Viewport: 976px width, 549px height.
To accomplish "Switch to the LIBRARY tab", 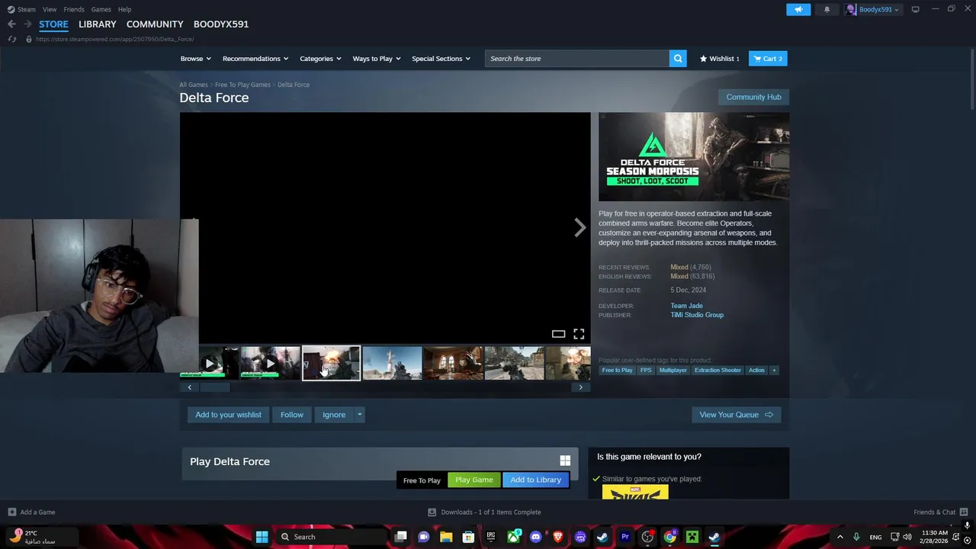I will pyautogui.click(x=98, y=24).
